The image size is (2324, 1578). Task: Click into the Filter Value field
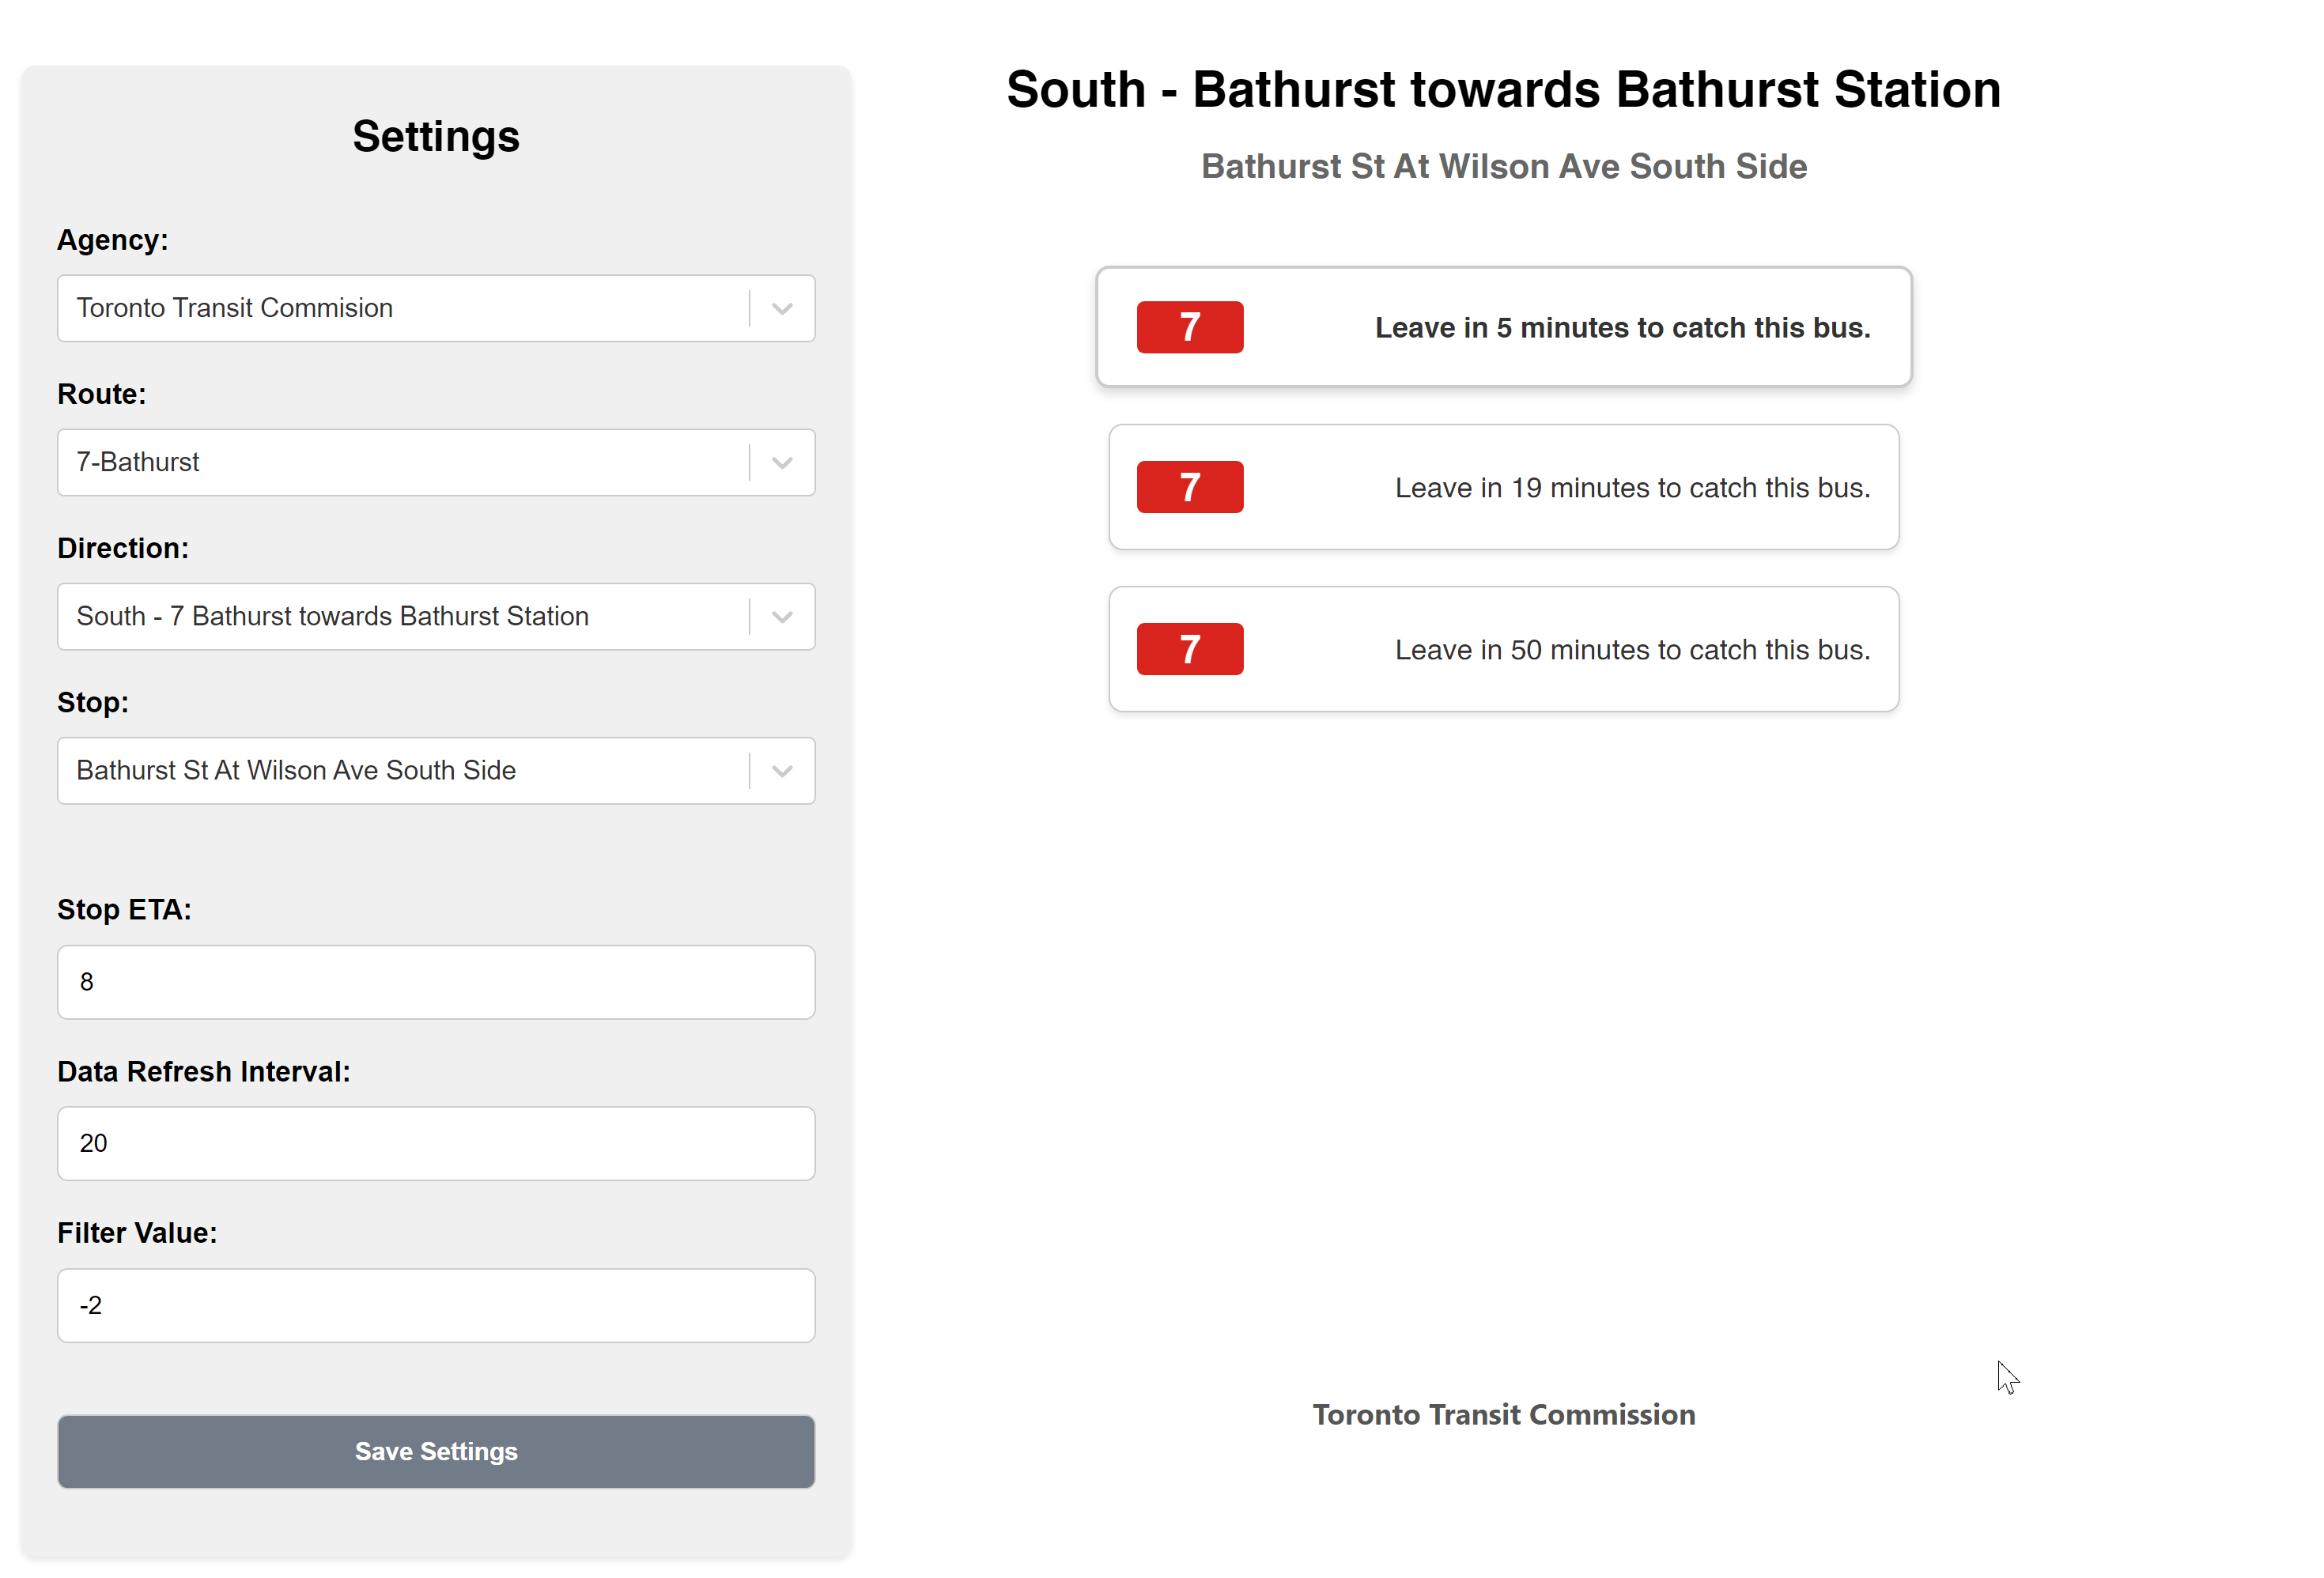point(436,1305)
